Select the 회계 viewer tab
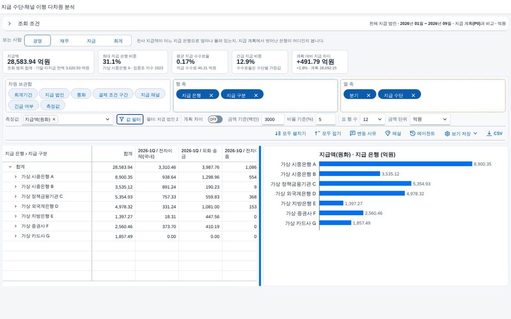The height and width of the screenshot is (319, 511). click(x=118, y=41)
